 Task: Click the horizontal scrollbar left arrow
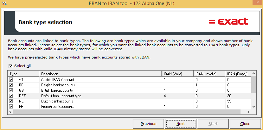(x=10, y=112)
